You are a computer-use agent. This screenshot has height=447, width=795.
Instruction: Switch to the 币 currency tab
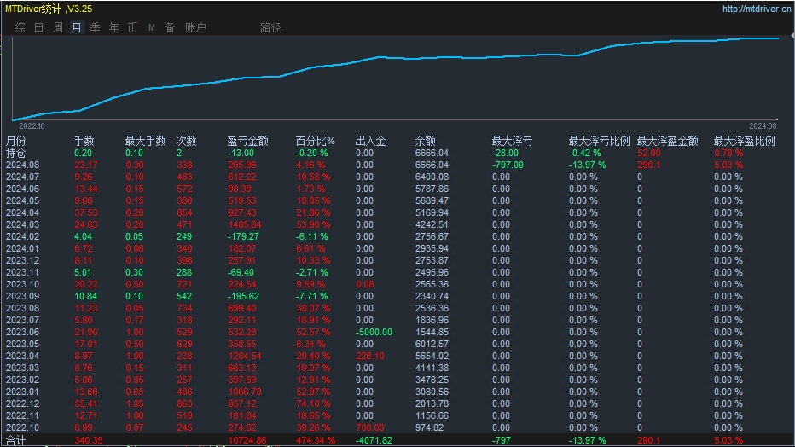pos(133,27)
